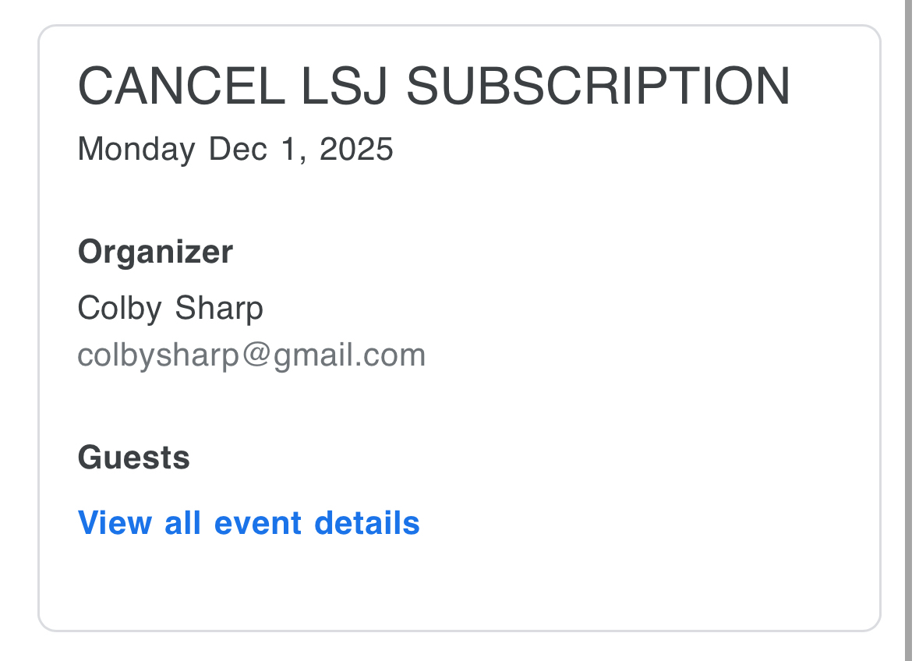Screen dimensions: 919x661
Task: Click the first name Colby
Action: coord(121,309)
